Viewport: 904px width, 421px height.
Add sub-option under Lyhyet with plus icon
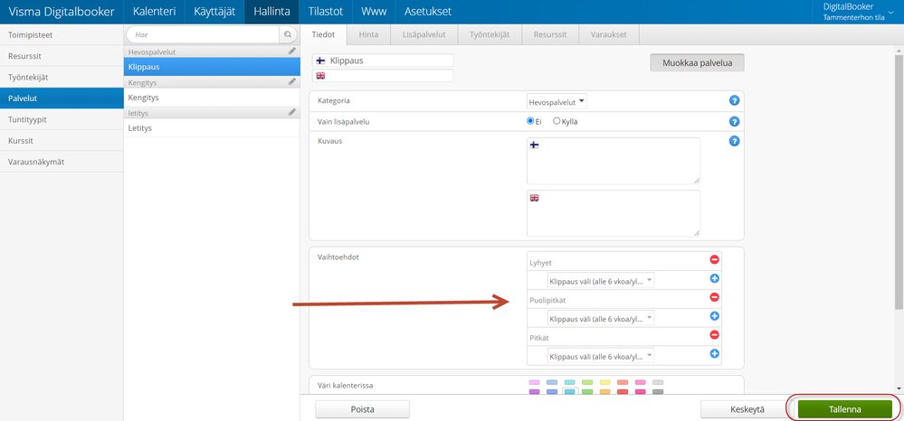pos(714,279)
